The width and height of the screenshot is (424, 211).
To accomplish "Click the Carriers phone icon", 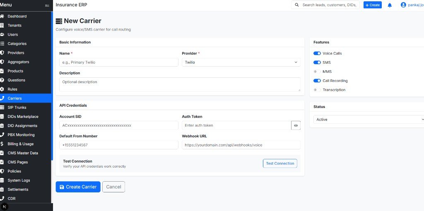I will (2, 98).
